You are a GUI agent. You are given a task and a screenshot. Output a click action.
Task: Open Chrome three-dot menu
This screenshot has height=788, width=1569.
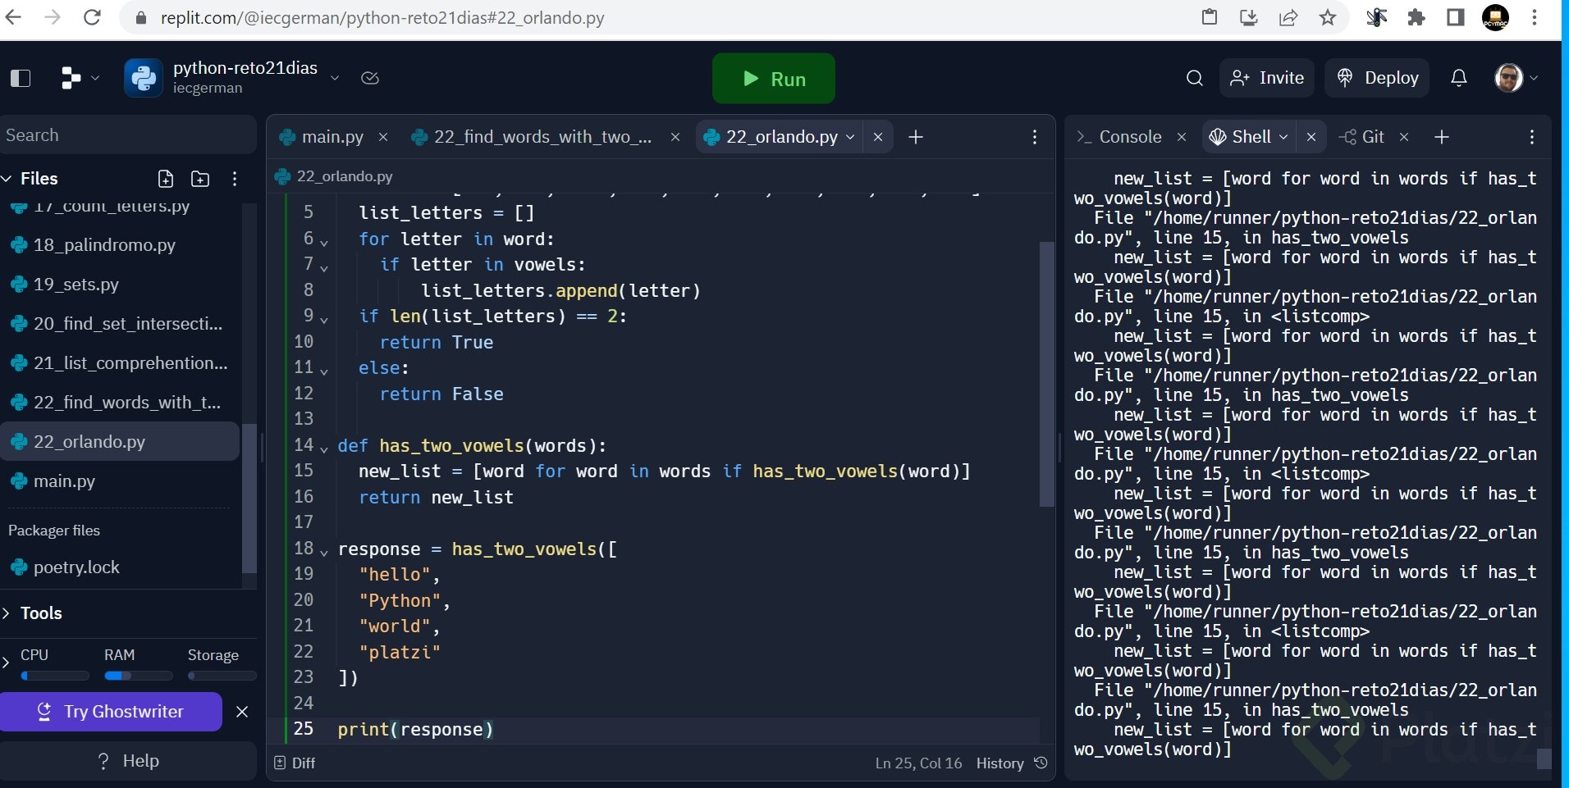click(x=1535, y=17)
